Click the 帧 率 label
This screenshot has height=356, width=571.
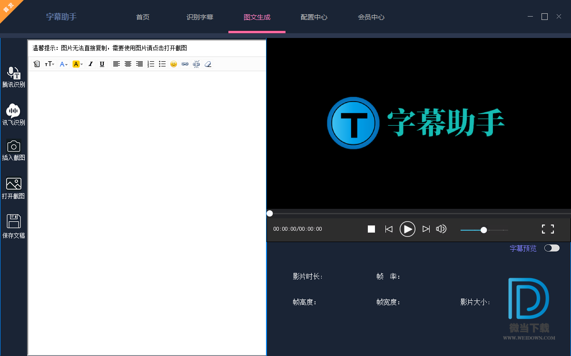[388, 277]
